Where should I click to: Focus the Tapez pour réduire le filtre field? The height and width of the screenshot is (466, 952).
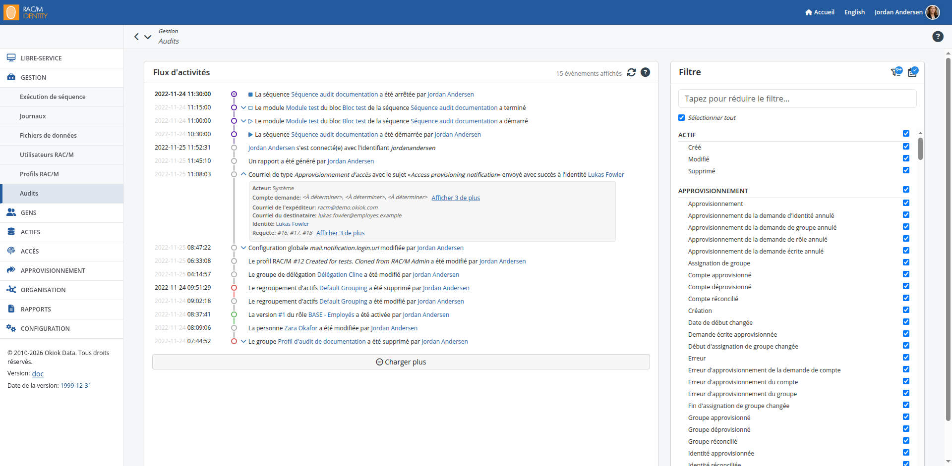pos(797,99)
